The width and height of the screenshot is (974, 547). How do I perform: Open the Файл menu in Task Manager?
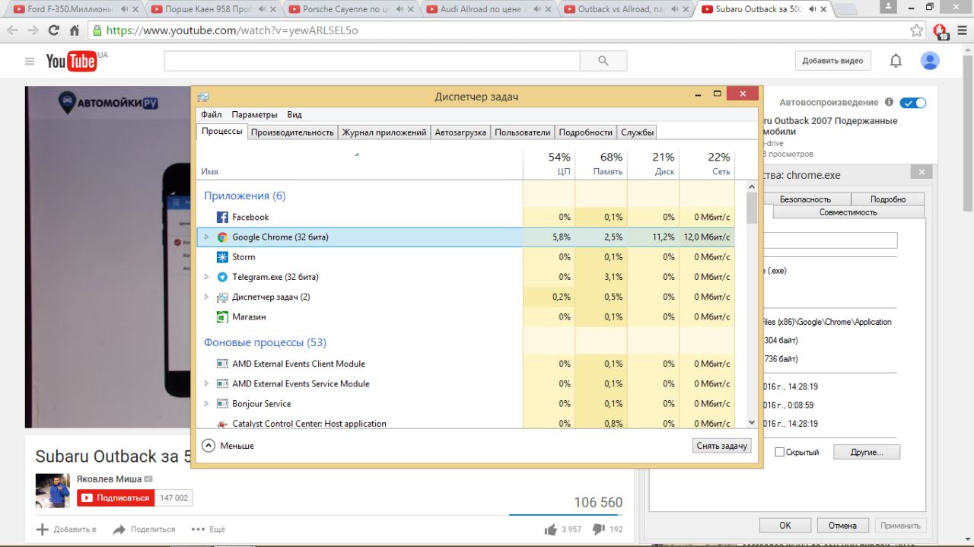[212, 115]
